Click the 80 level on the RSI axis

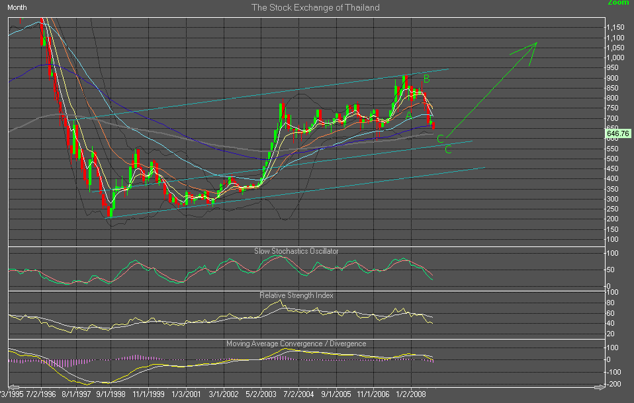(611, 303)
